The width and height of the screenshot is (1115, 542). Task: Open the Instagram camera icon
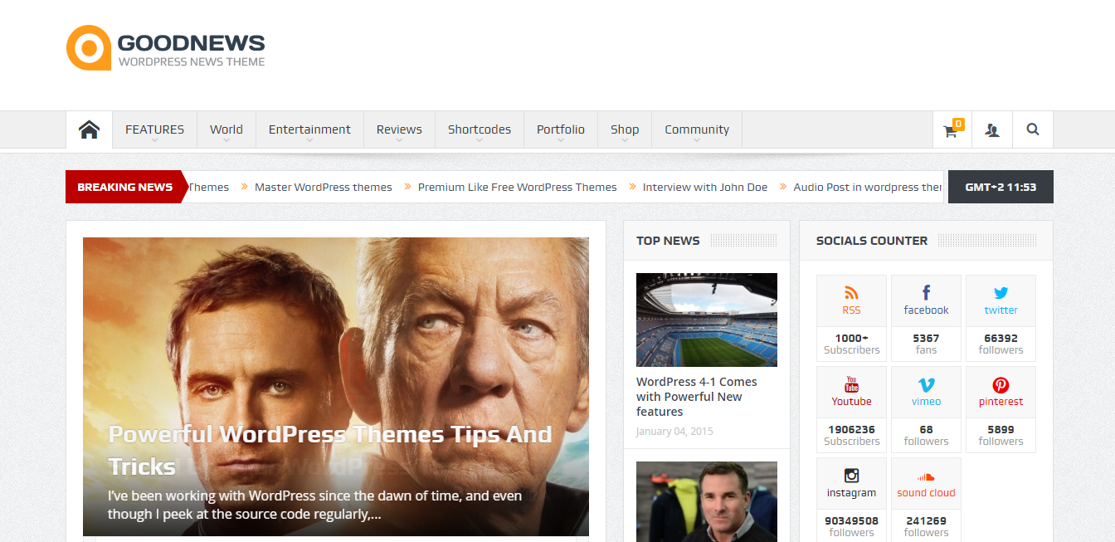click(851, 476)
